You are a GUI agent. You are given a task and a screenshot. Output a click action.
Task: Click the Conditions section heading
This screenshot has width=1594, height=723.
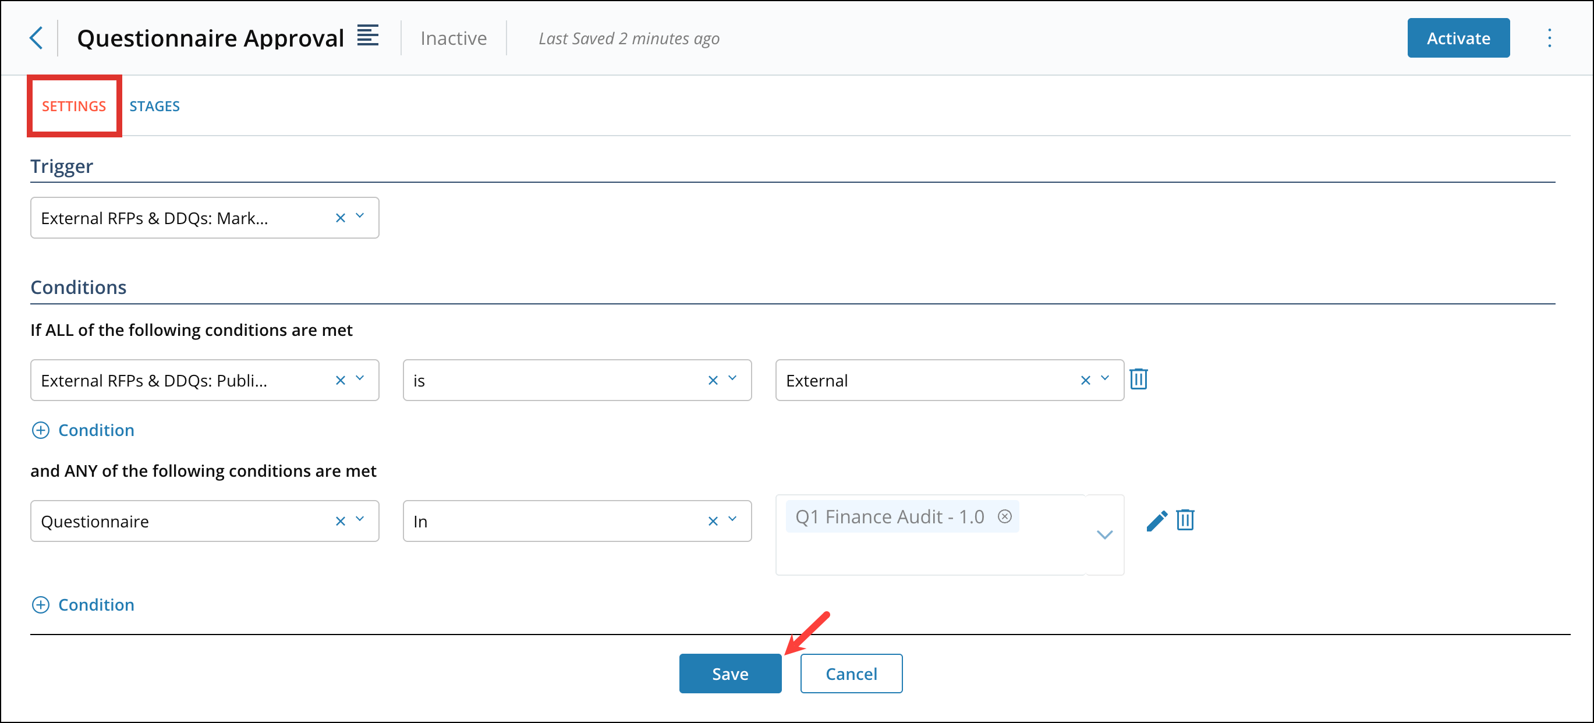pyautogui.click(x=79, y=287)
